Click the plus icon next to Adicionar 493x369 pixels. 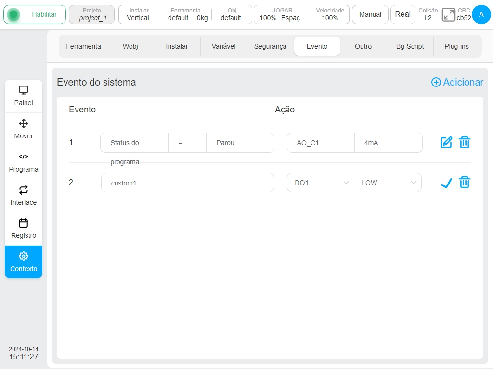436,82
